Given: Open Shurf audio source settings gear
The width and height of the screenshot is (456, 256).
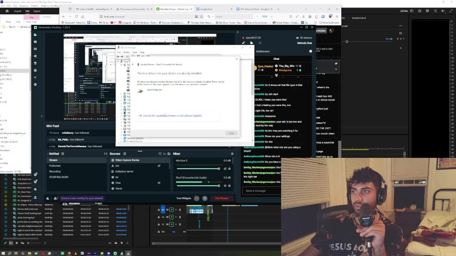Looking at the screenshot, I should coord(229,186).
